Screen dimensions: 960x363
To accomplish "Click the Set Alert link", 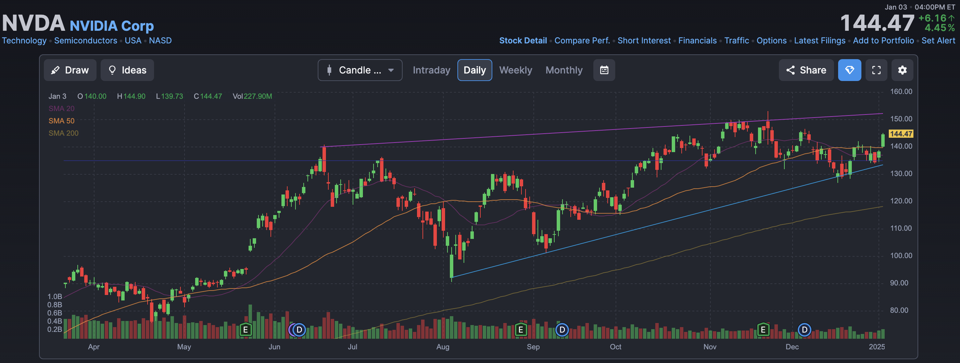I will [938, 41].
